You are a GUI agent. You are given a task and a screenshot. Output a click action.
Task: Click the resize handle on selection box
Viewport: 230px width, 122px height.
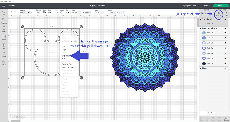point(81,78)
